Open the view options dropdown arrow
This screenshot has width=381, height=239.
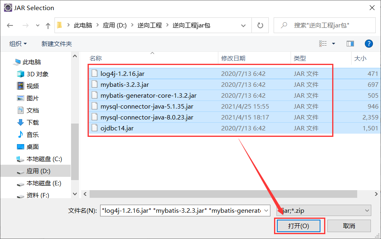pos(334,44)
